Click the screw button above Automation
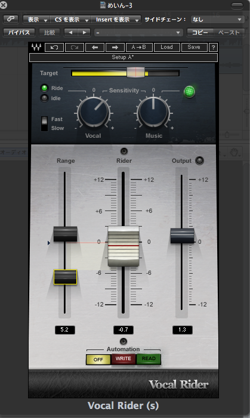 point(123,342)
